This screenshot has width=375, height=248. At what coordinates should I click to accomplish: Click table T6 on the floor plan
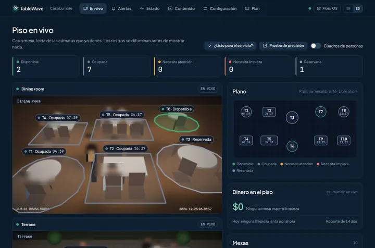(292, 146)
